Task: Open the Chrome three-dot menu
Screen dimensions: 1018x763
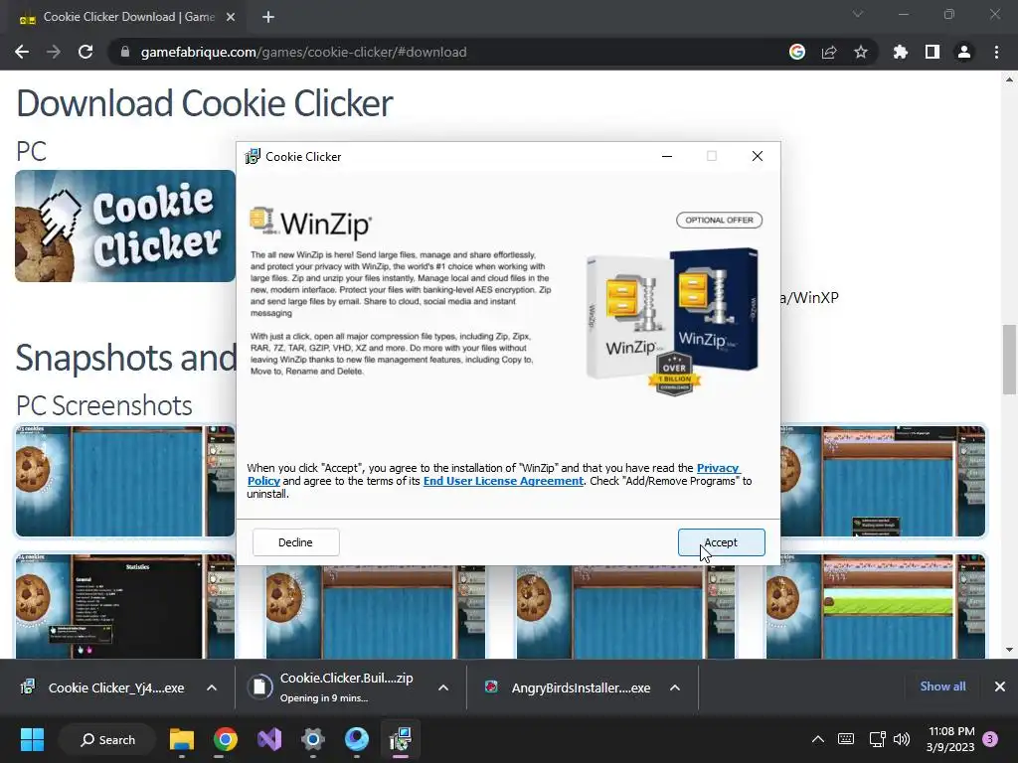Action: click(x=996, y=52)
